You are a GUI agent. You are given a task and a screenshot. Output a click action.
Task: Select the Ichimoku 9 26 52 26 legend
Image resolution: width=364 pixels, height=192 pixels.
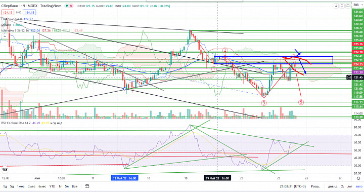[x=42, y=30]
